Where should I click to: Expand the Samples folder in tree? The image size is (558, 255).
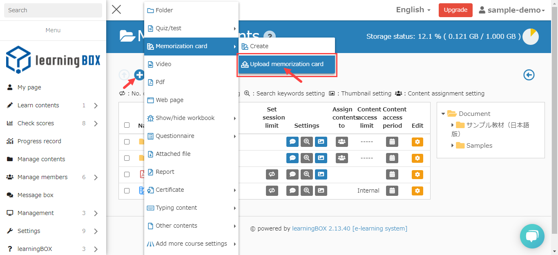click(453, 146)
